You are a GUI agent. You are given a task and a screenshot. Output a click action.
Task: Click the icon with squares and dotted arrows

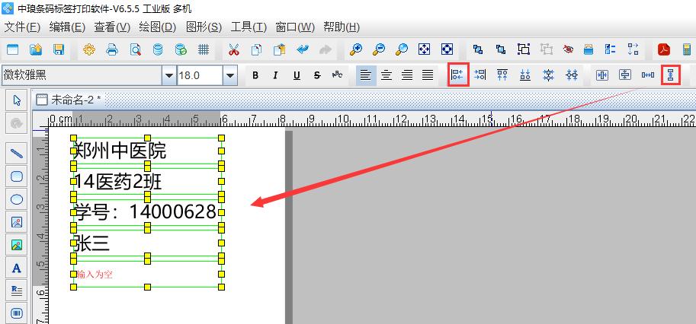[633, 49]
